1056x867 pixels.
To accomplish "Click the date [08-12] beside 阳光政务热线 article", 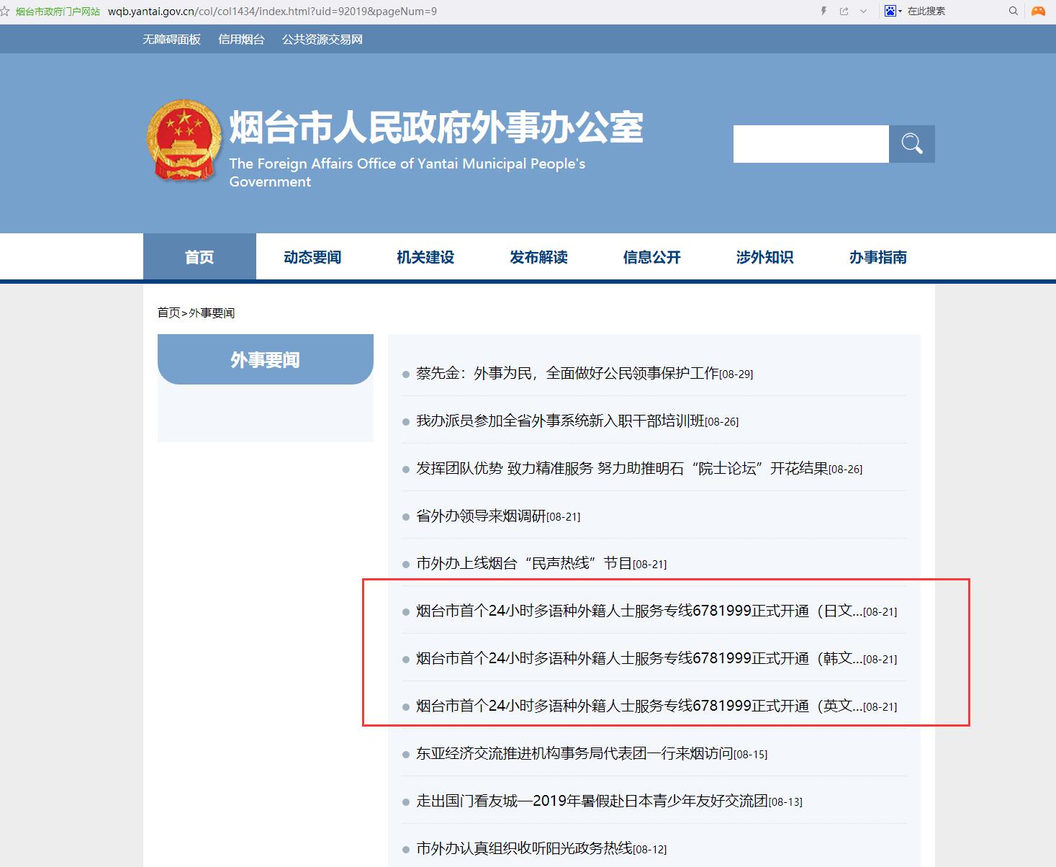I will pyautogui.click(x=650, y=850).
